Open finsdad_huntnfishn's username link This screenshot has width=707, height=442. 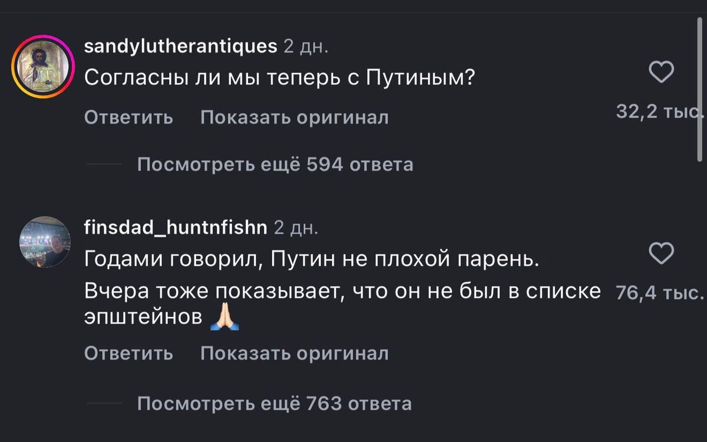point(175,227)
